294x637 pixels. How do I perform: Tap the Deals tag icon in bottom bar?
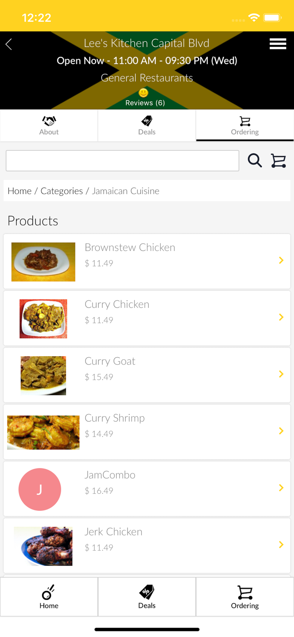click(x=147, y=592)
